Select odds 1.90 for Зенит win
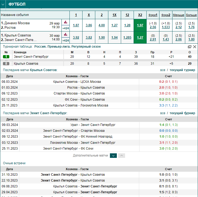The image size is (198, 197). coord(102,38)
